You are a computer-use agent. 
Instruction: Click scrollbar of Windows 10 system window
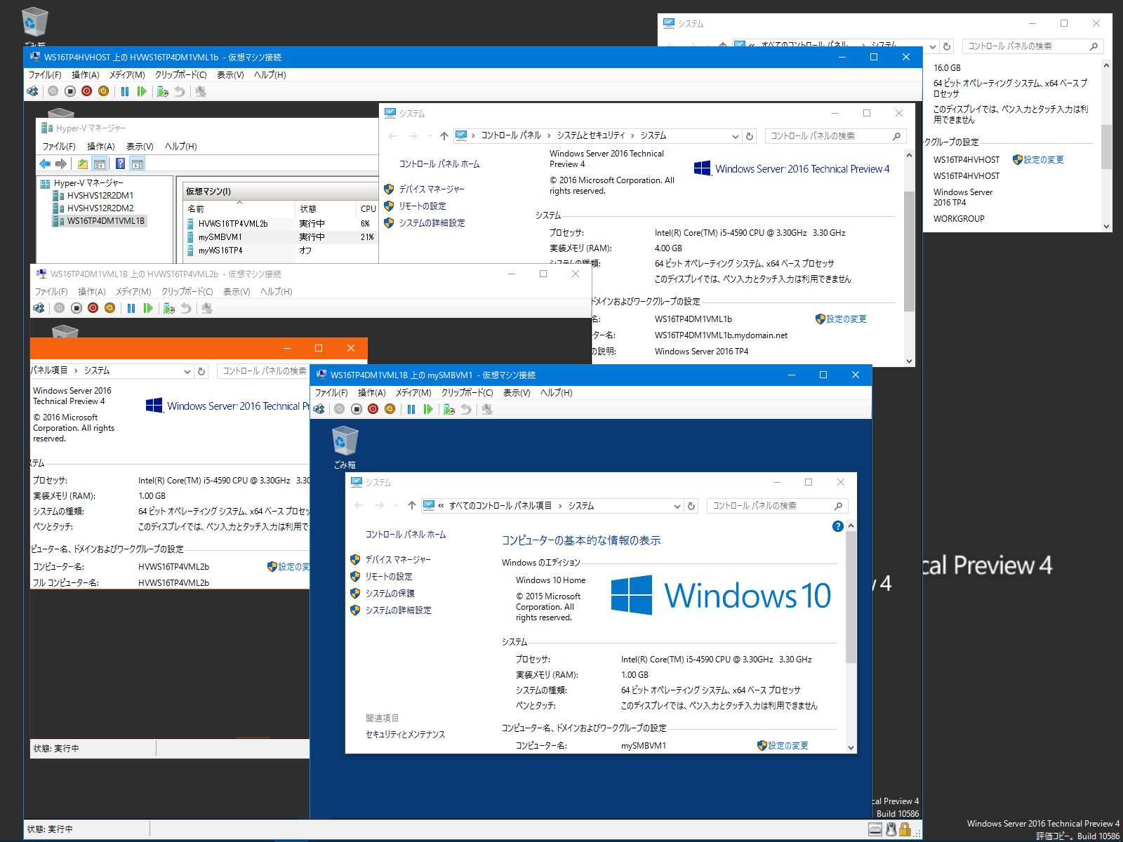pos(851,597)
